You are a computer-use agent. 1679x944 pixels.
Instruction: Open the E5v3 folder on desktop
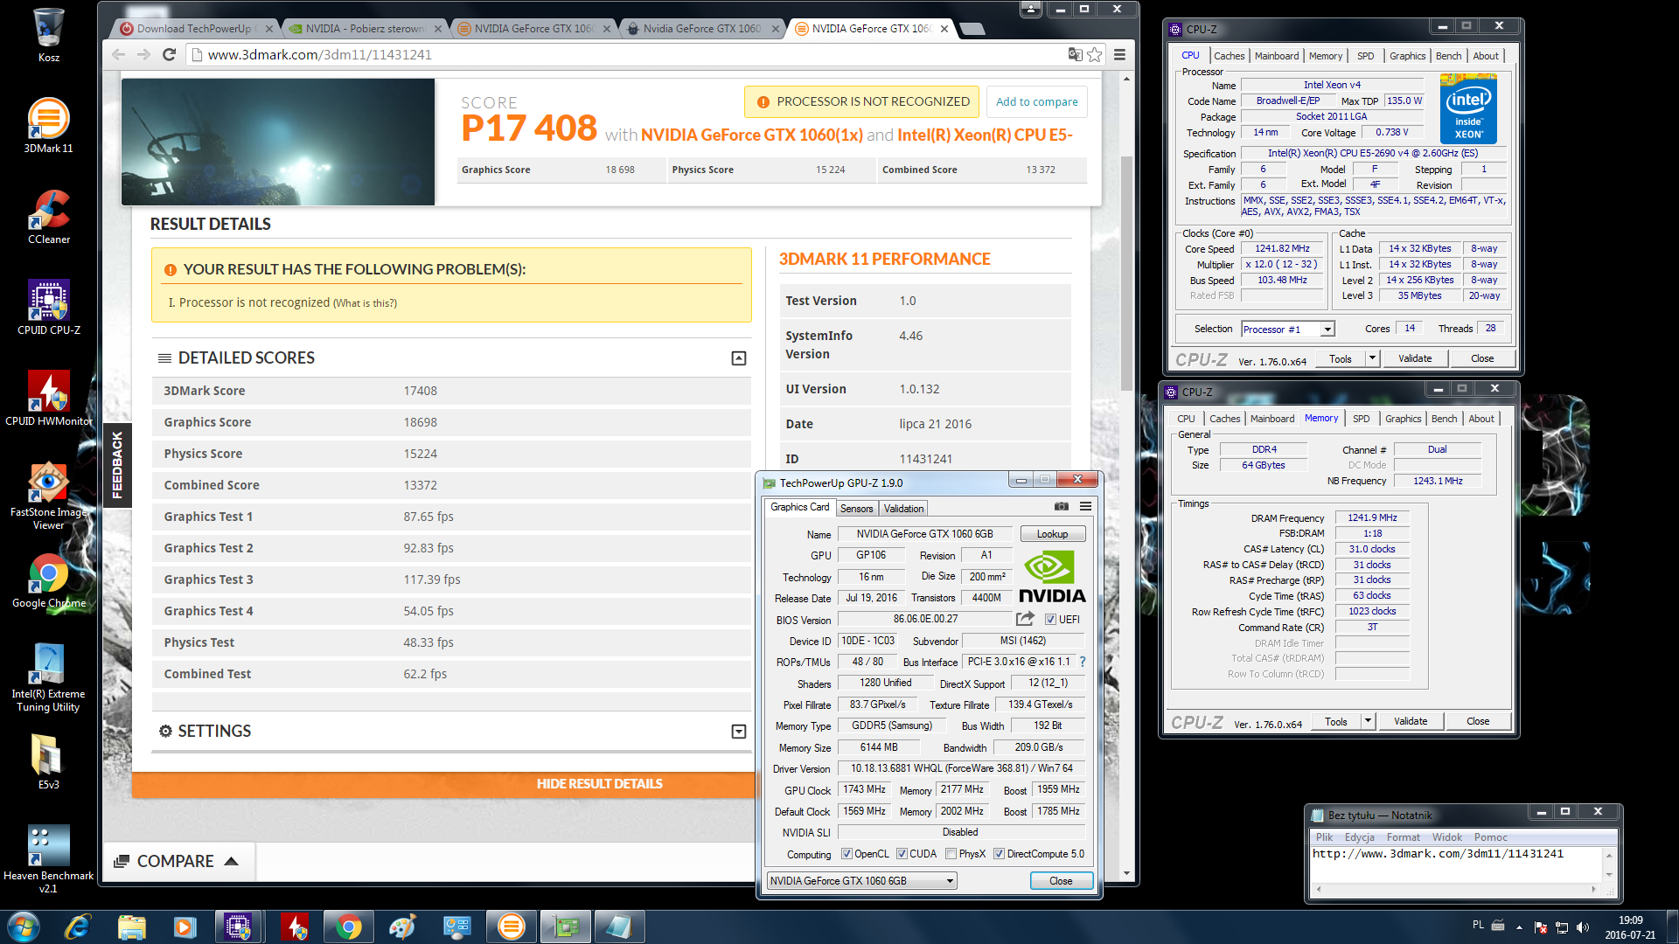pyautogui.click(x=48, y=761)
